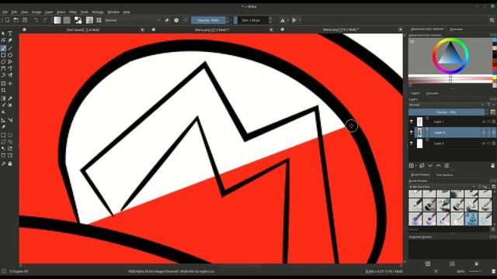Open layer properties
The width and height of the screenshot is (497, 279).
click(x=447, y=165)
